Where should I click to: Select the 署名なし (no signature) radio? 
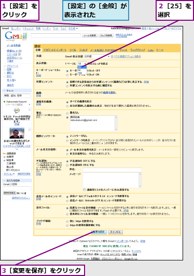(67, 113)
